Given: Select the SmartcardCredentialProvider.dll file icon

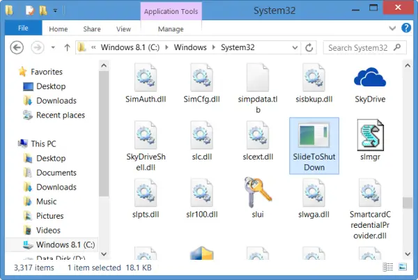Looking at the screenshot, I should coord(370,193).
